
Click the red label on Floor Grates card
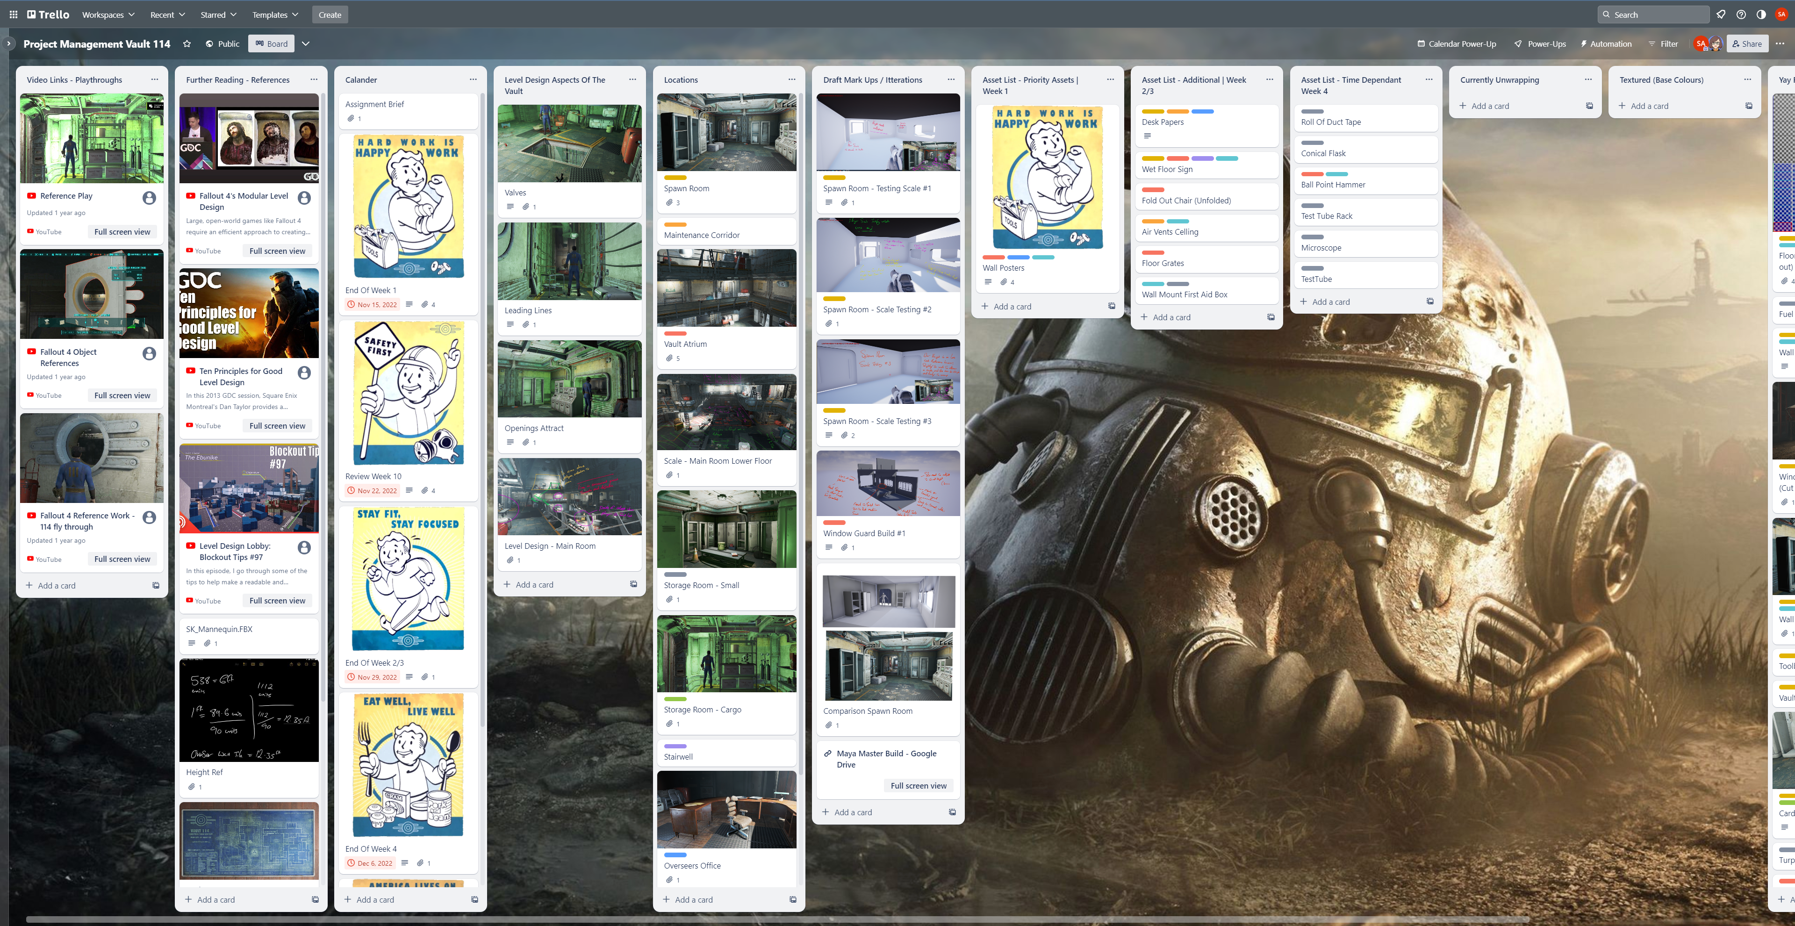coord(1153,252)
